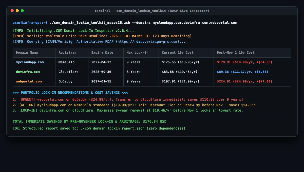Select the './com_domain_lockin_toolkit_macos26.zsh' script name
The width and height of the screenshot is (304, 172).
point(90,23)
